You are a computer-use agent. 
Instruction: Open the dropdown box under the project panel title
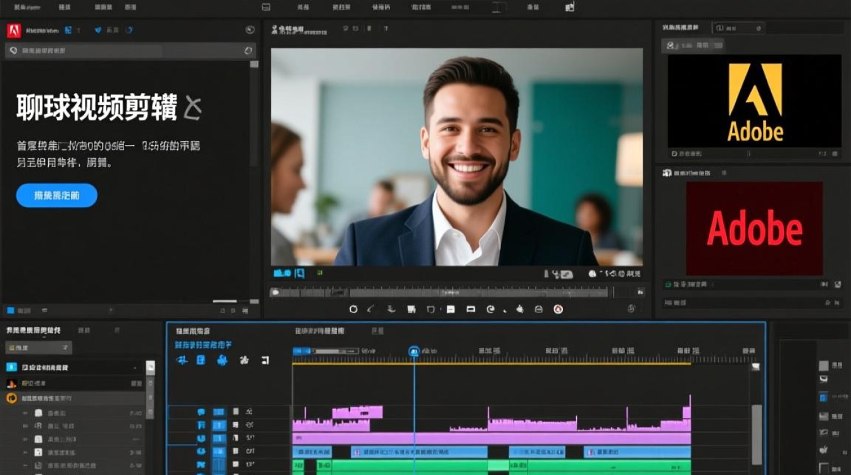[39, 348]
